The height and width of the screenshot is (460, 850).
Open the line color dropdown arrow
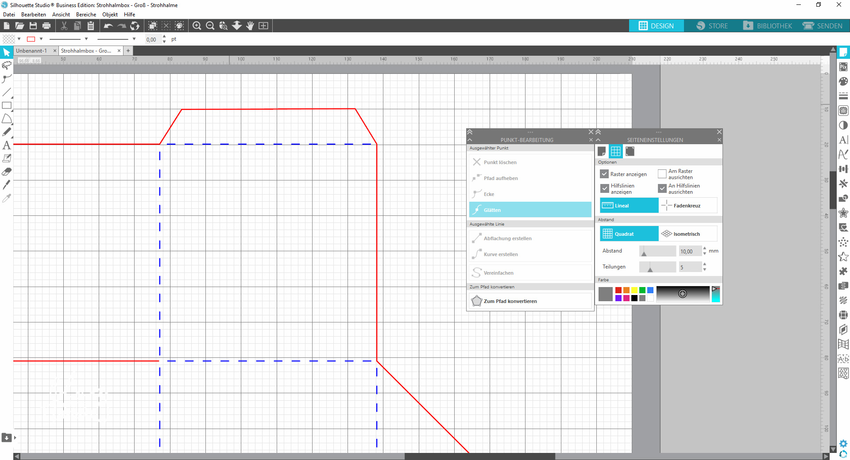click(41, 39)
